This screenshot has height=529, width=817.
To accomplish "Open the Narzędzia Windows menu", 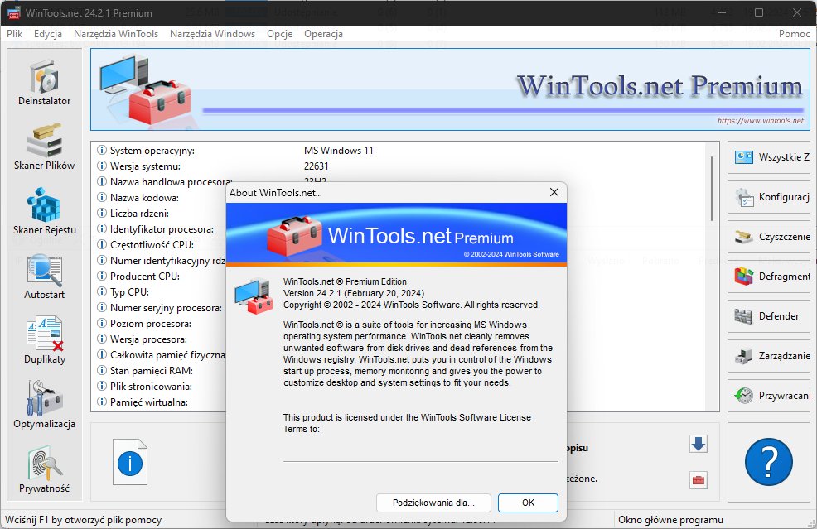I will tap(213, 34).
